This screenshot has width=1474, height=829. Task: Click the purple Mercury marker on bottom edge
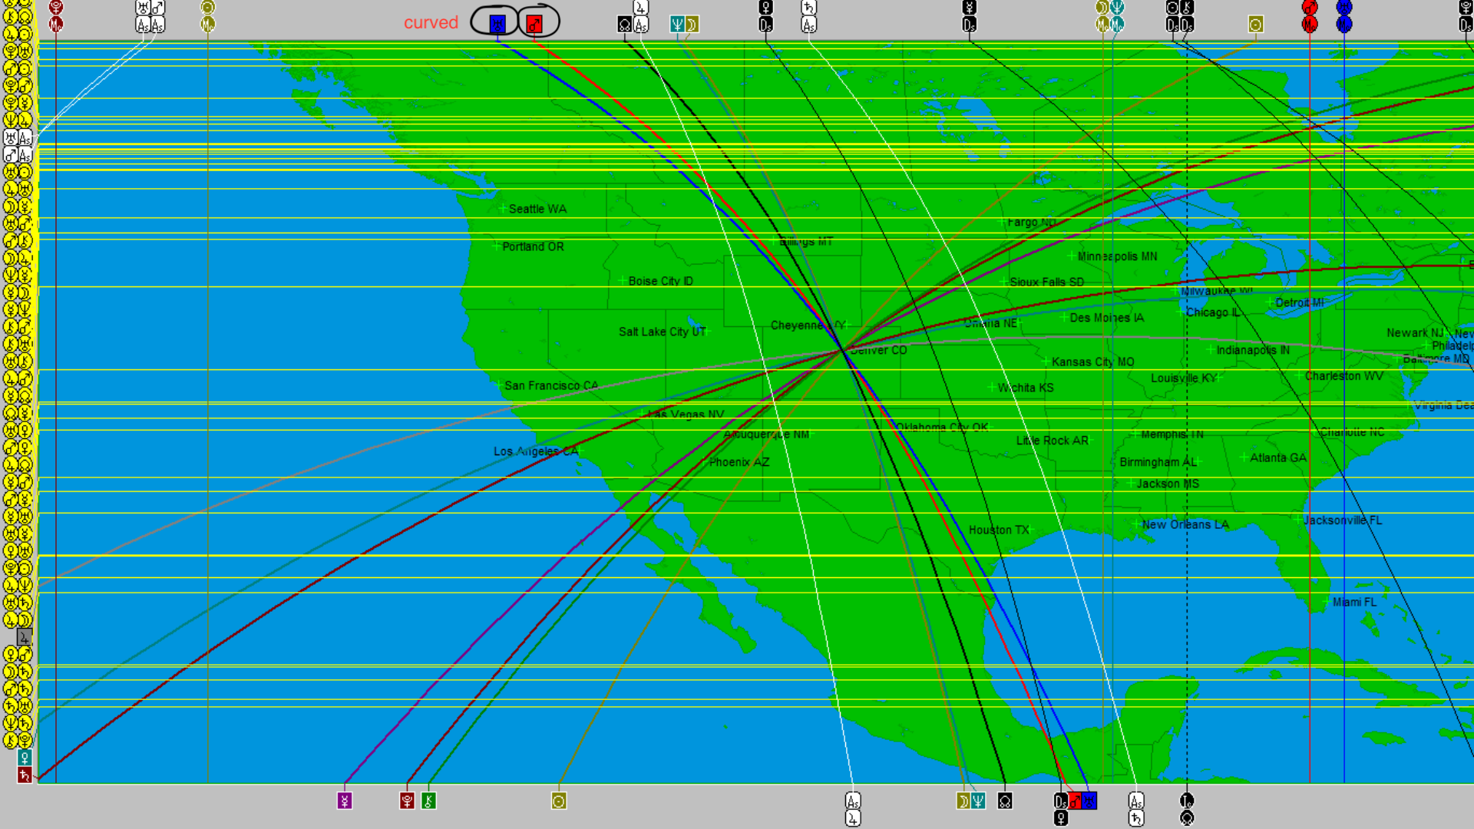click(345, 801)
